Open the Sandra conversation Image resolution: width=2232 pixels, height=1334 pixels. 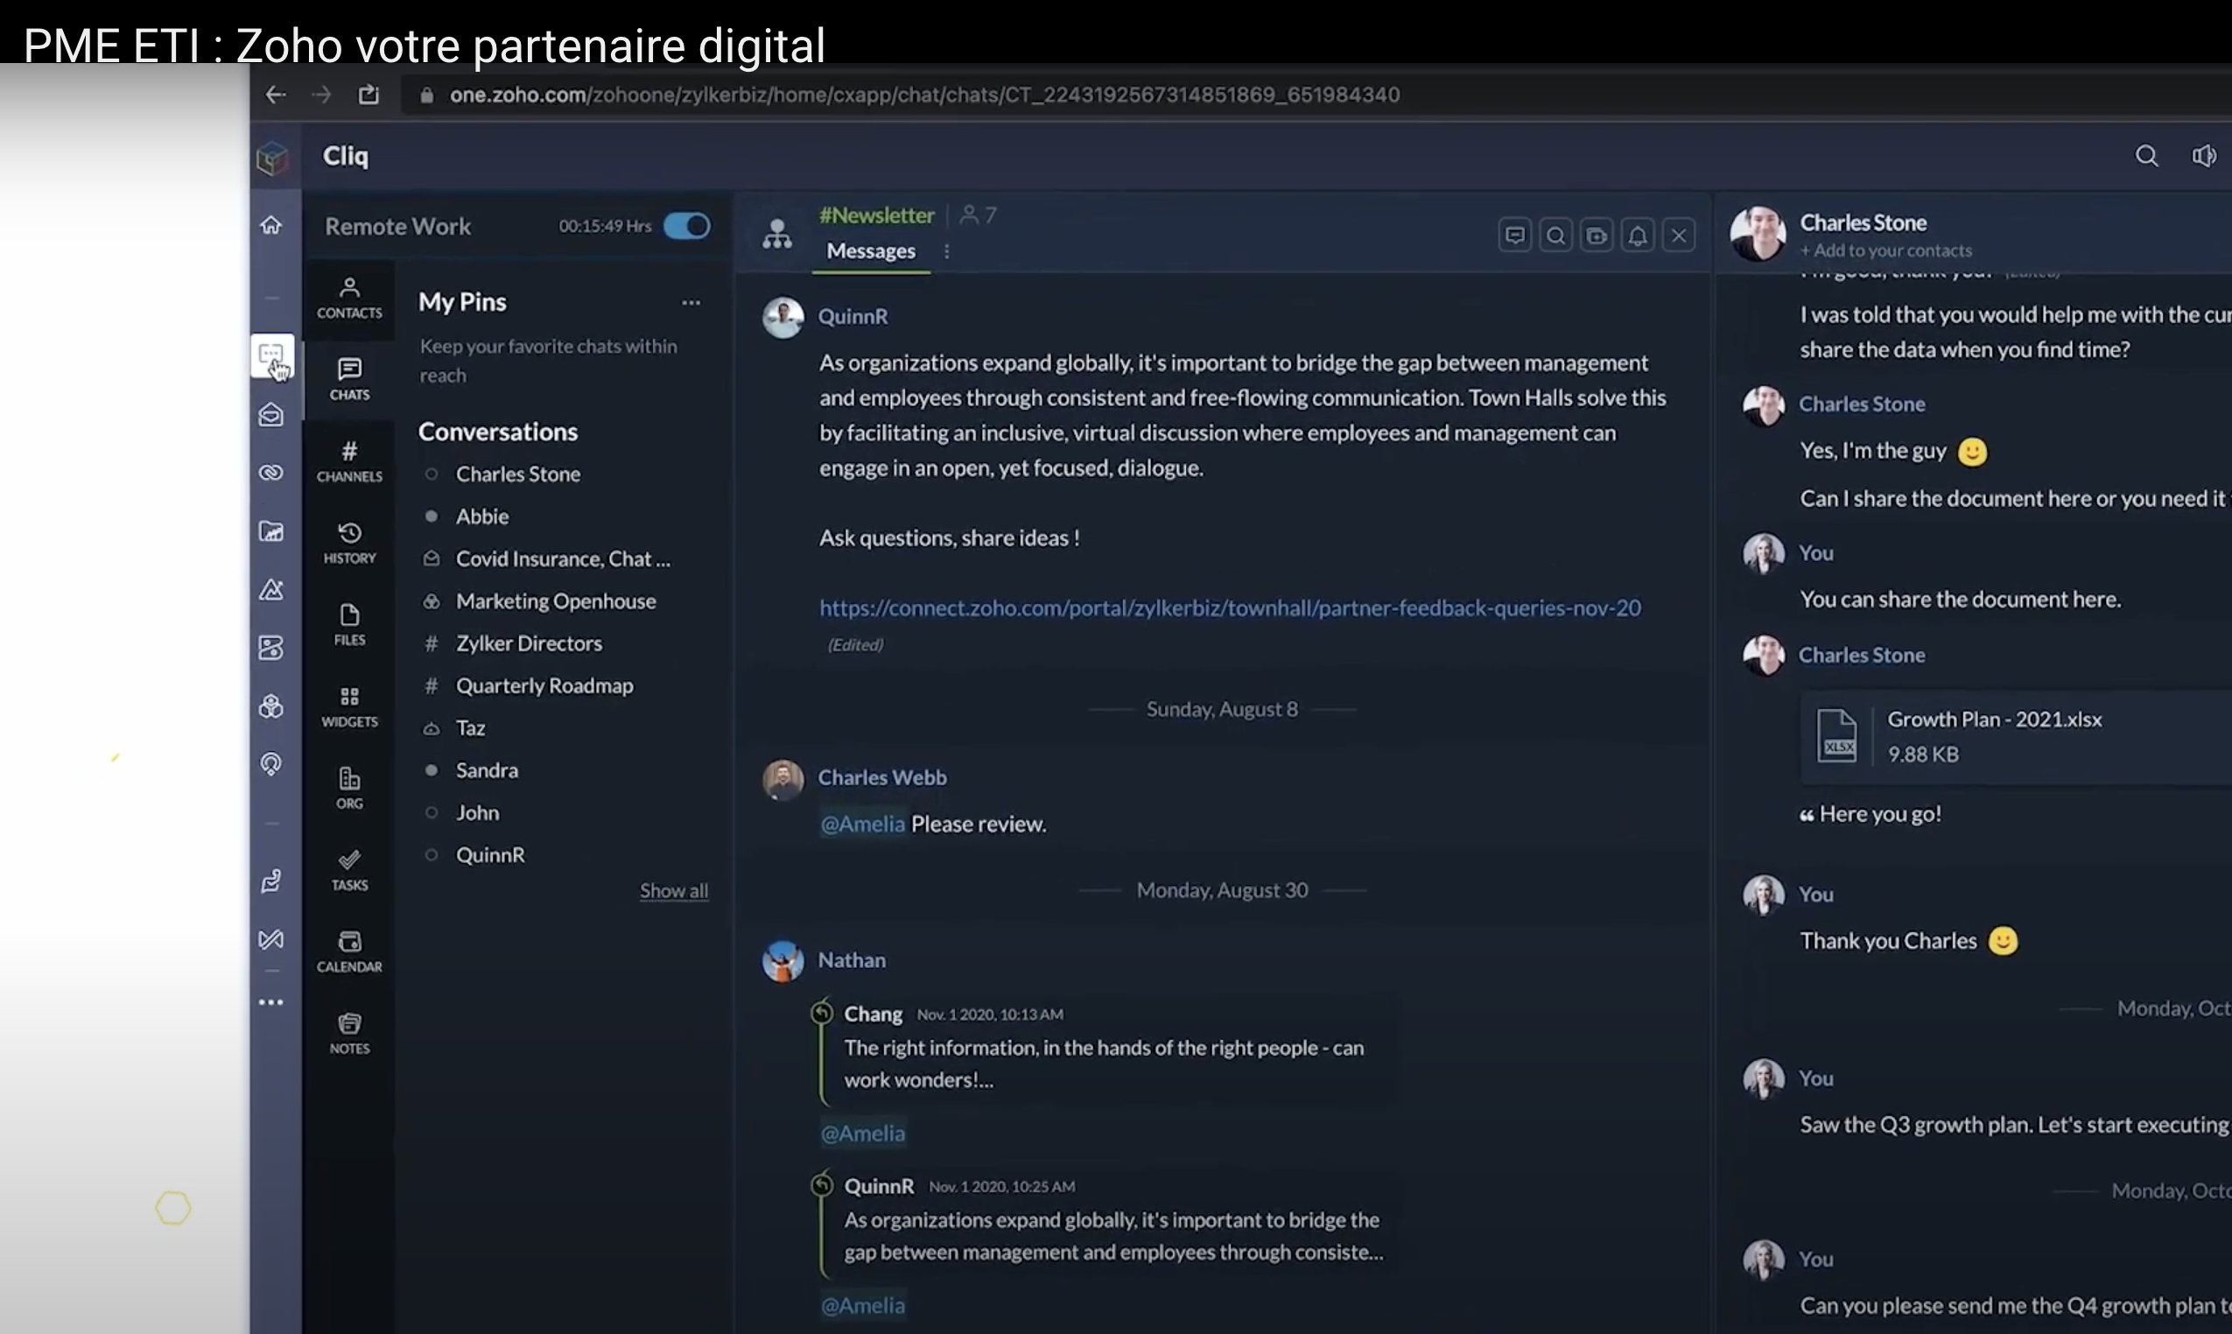pyautogui.click(x=487, y=769)
